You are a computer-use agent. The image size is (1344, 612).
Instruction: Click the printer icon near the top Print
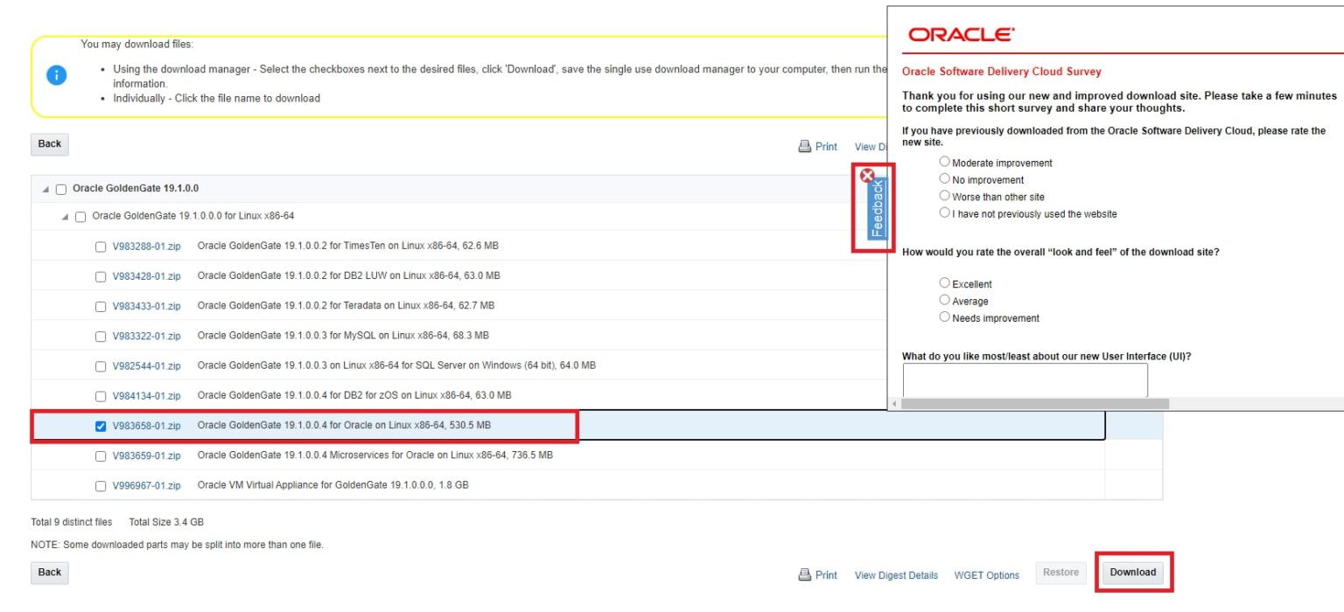pyautogui.click(x=805, y=147)
